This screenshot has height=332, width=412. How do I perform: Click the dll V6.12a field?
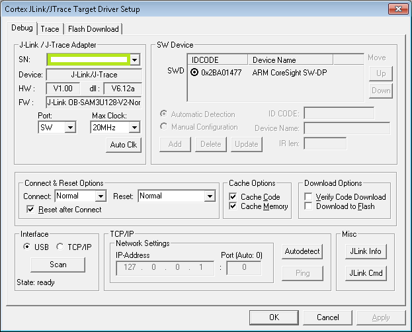123,89
